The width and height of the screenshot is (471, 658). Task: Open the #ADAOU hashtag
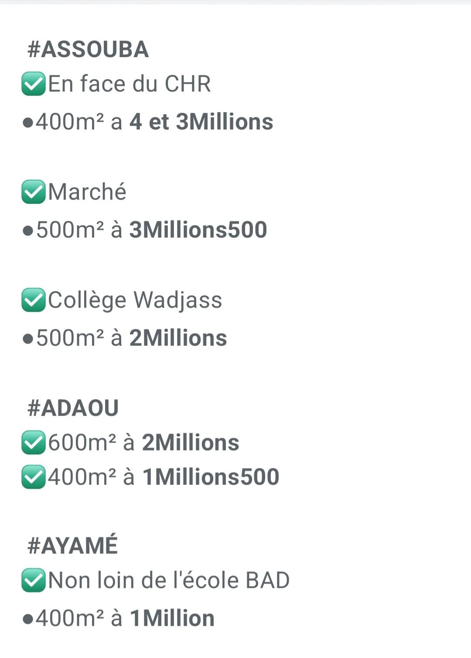[72, 408]
